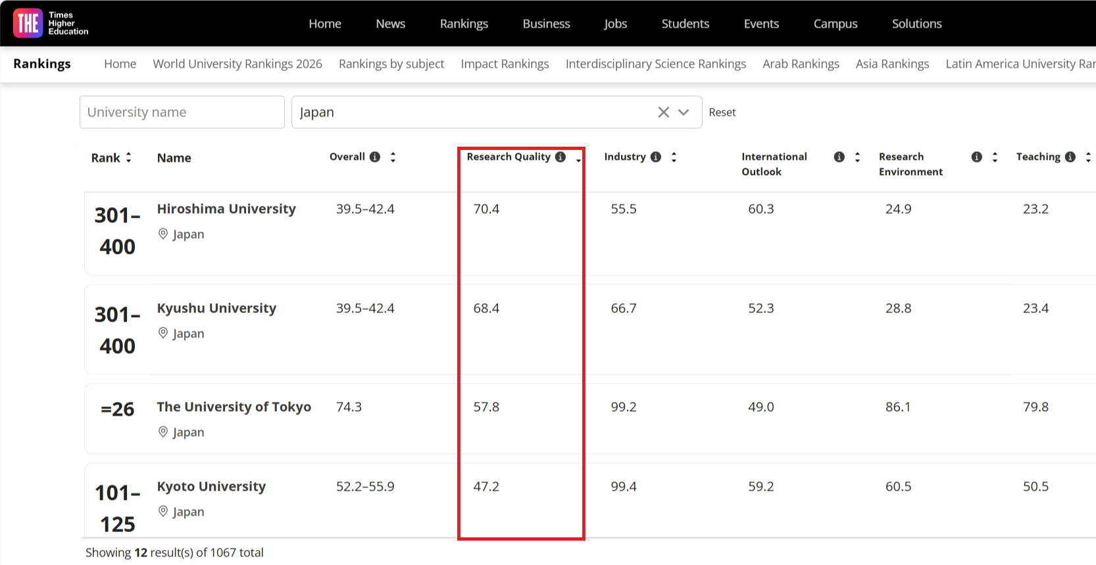Viewport: 1096px width, 565px height.
Task: Open Kyoto University profile link
Action: click(211, 487)
